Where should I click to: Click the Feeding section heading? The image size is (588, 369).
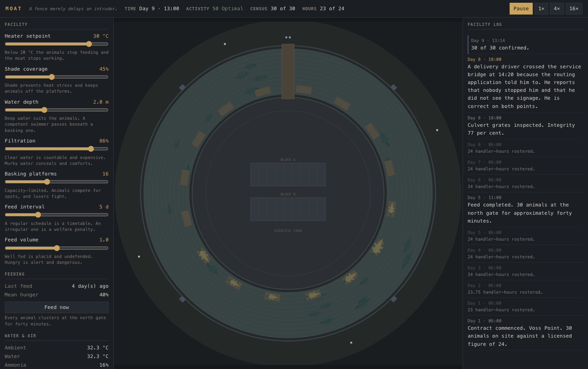click(15, 274)
